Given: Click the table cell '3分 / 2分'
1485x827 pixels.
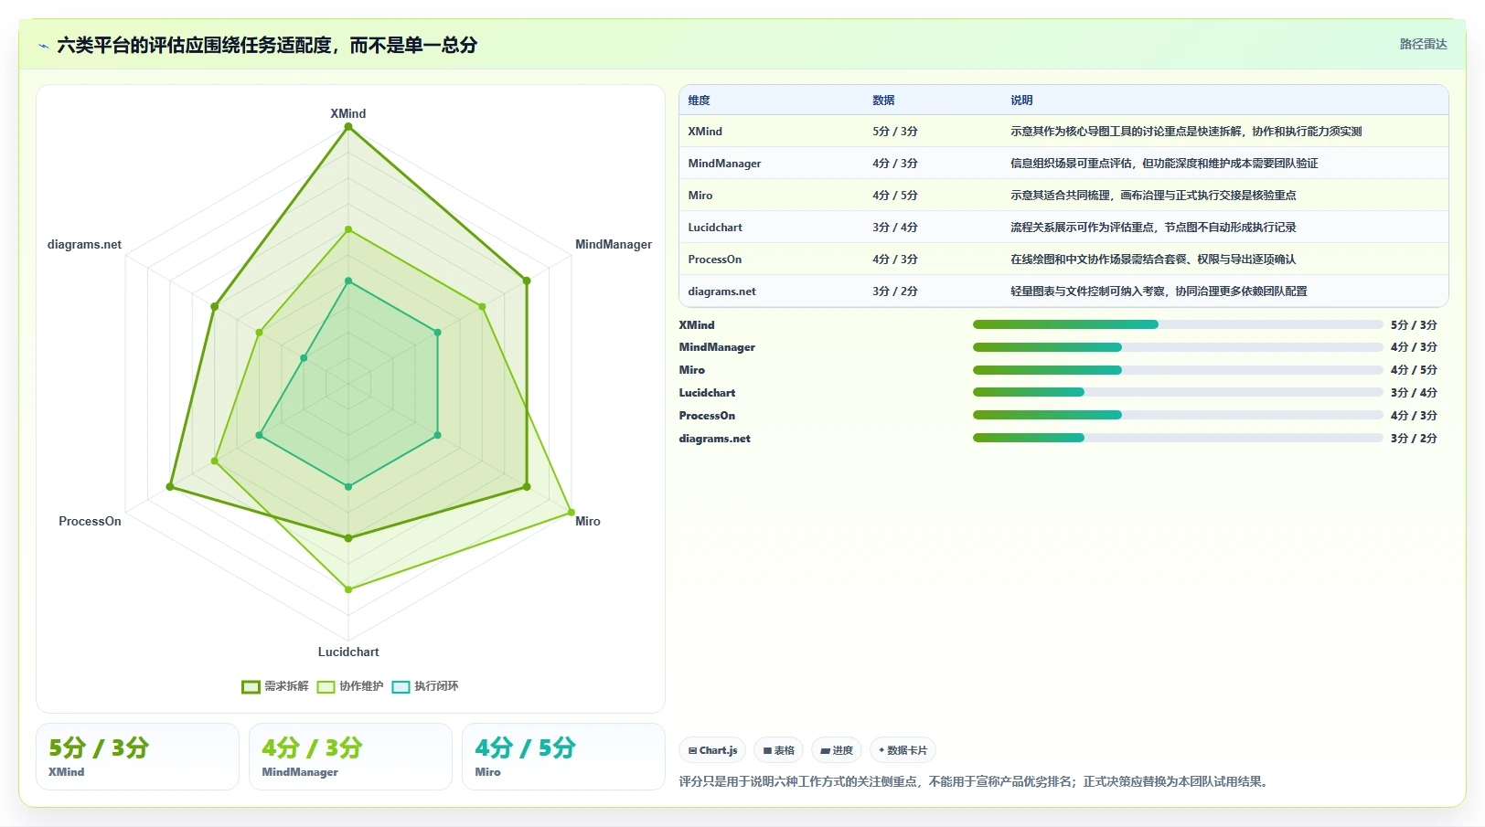Looking at the screenshot, I should click(895, 292).
